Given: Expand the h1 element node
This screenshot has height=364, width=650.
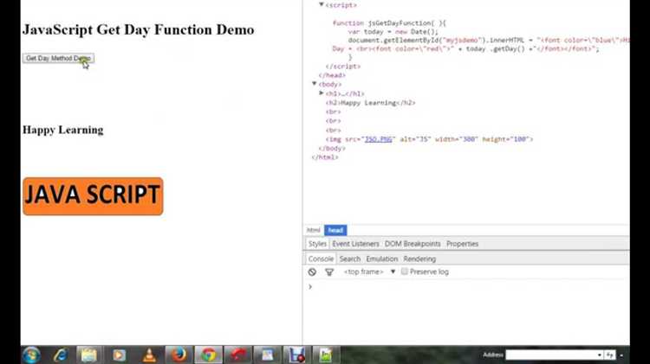Looking at the screenshot, I should (x=322, y=93).
